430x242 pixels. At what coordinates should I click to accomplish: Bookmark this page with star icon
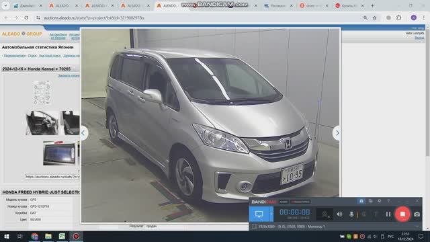(x=374, y=17)
